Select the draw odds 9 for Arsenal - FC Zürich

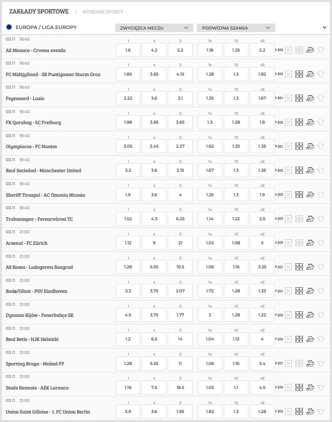154,242
